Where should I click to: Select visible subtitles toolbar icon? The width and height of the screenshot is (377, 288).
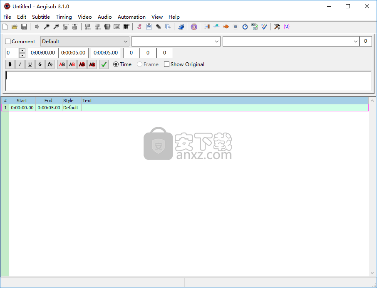(x=107, y=27)
